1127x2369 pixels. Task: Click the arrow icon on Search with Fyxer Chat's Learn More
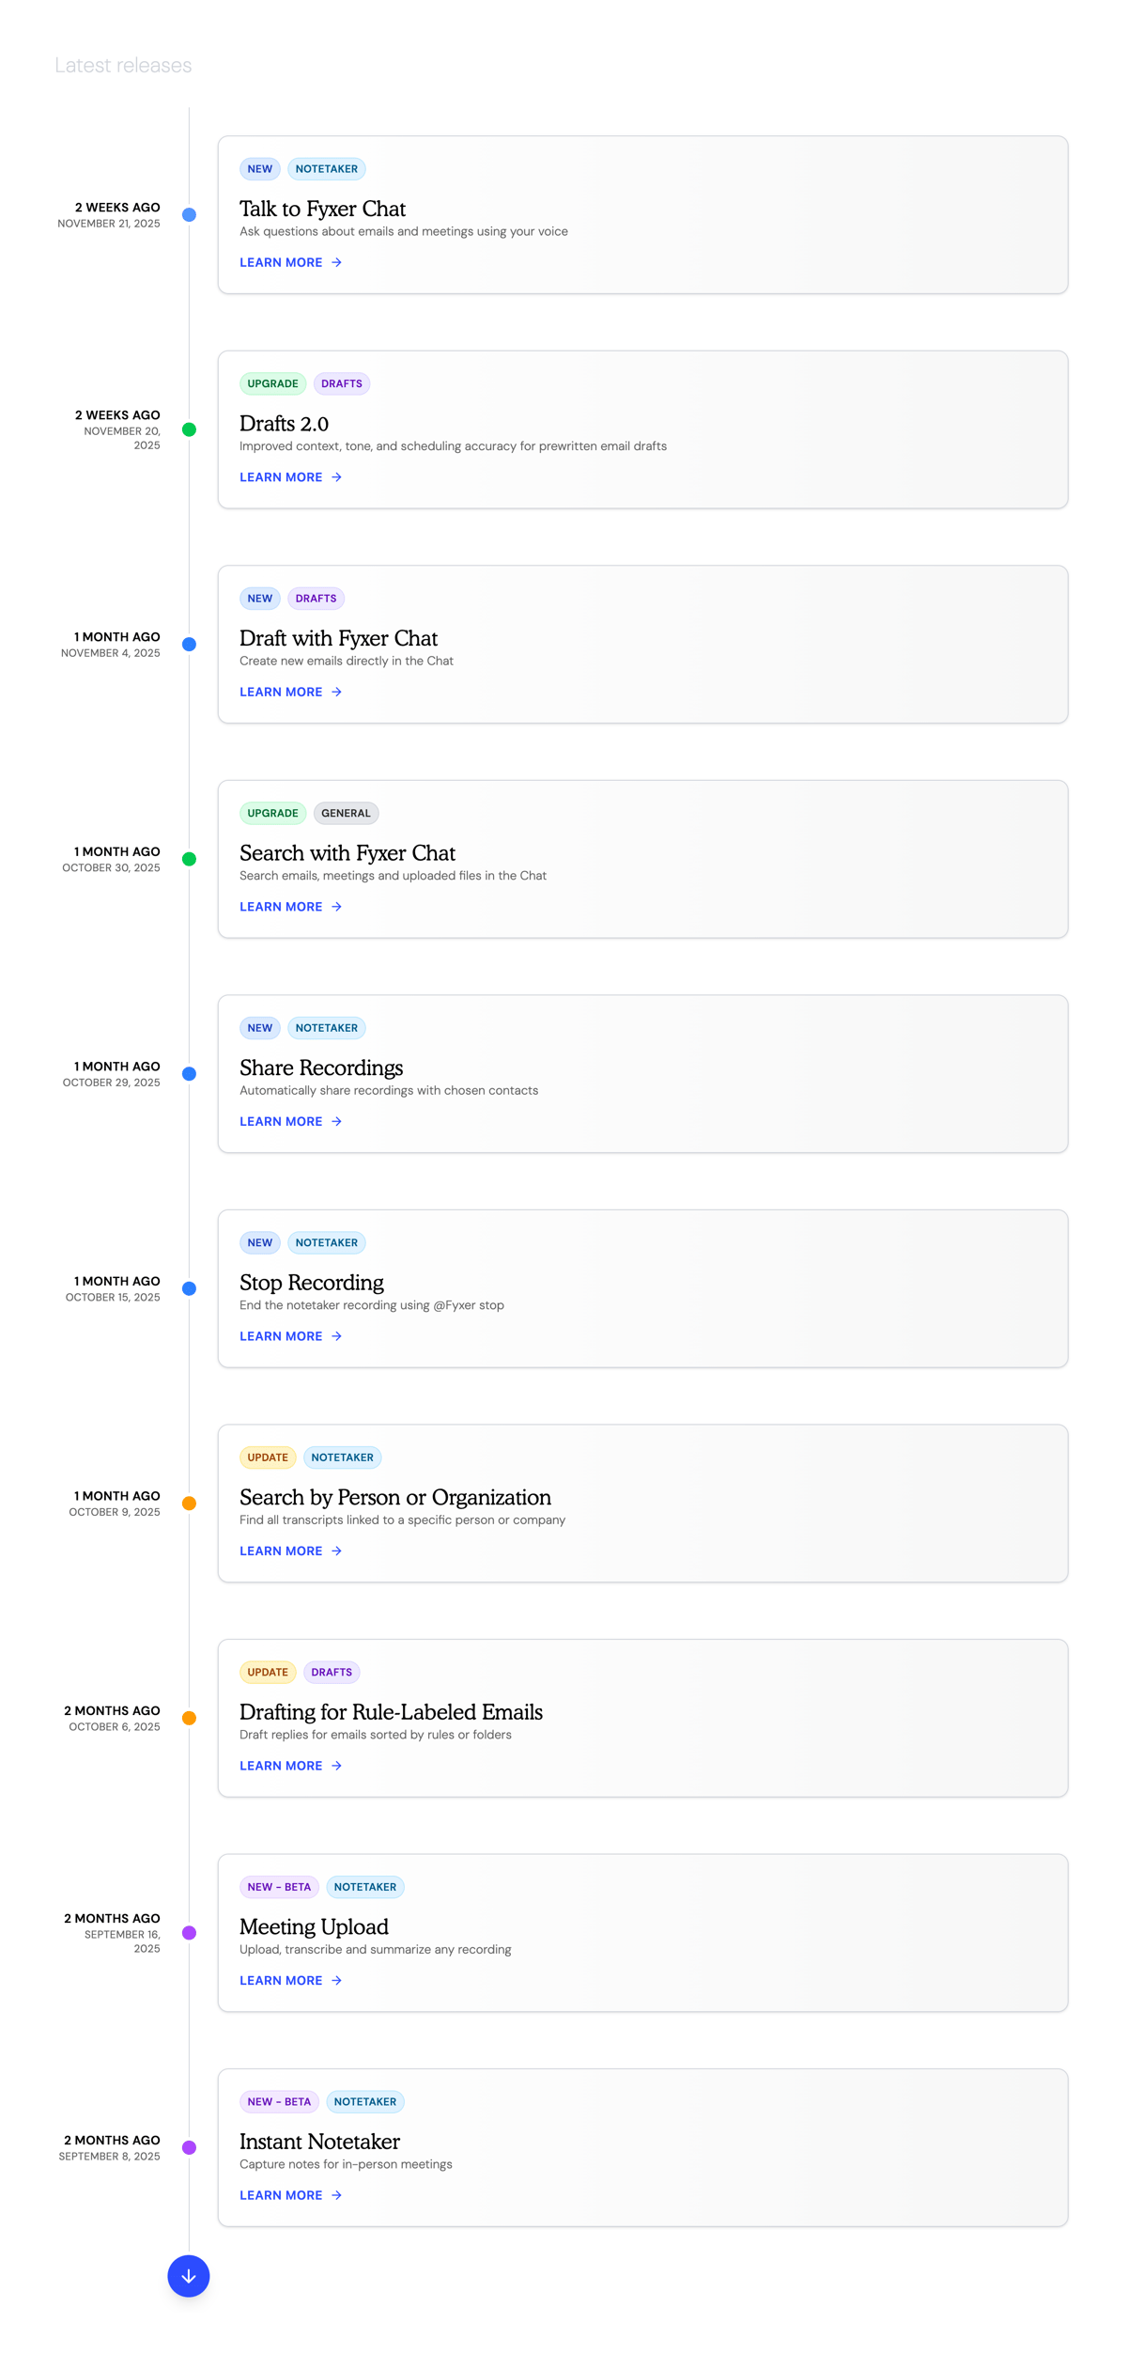click(336, 906)
